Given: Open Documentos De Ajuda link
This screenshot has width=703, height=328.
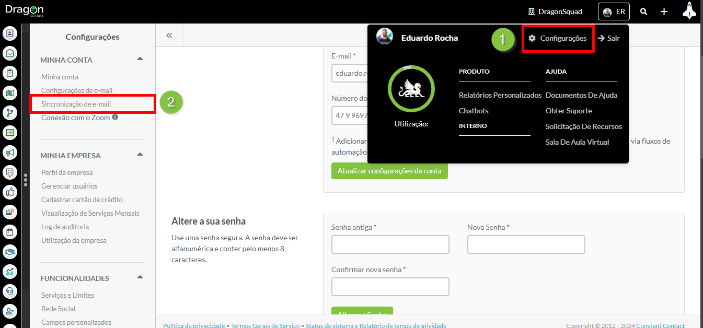Looking at the screenshot, I should (581, 95).
